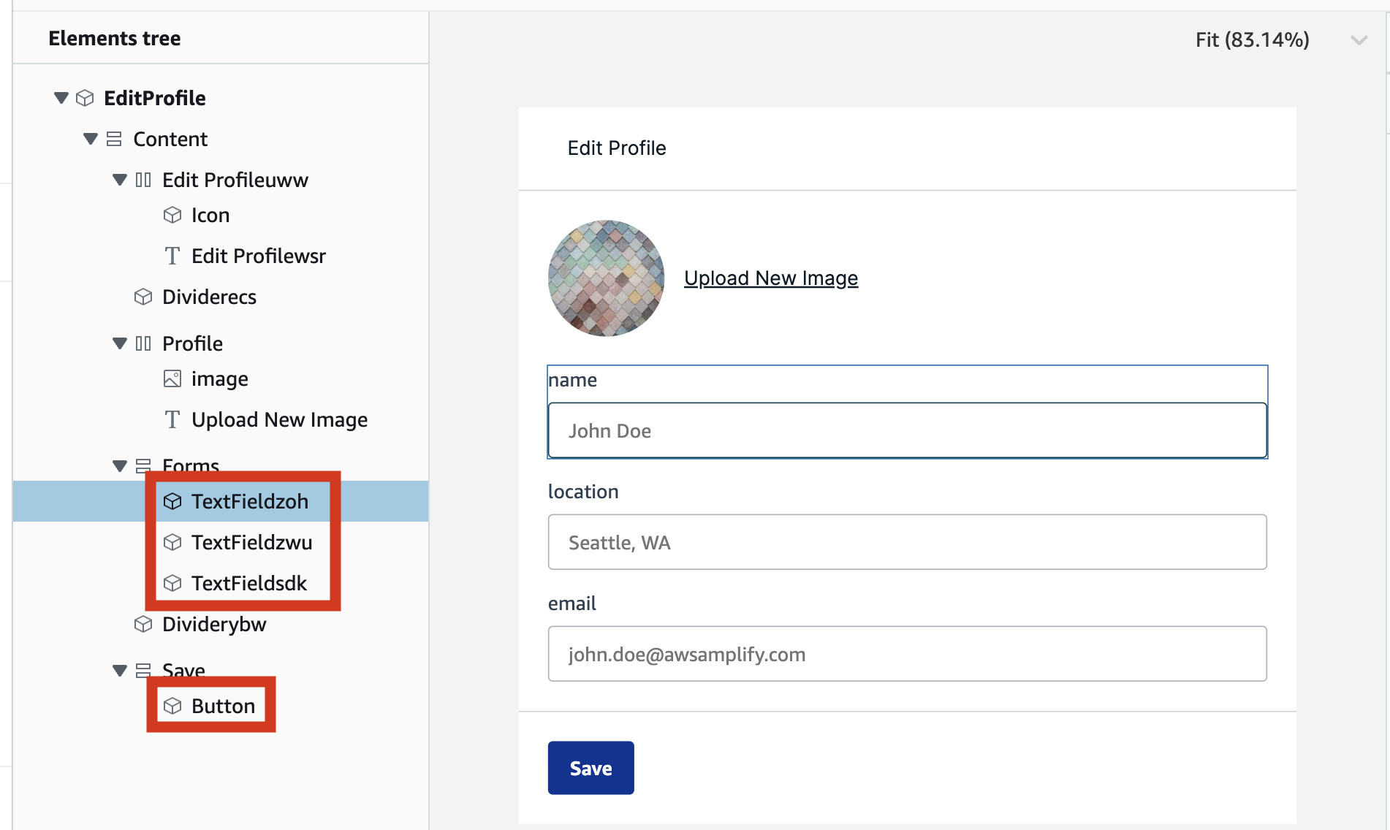Click the Dividerecs cube icon
Screen dimensions: 1390x830
pyautogui.click(x=143, y=297)
